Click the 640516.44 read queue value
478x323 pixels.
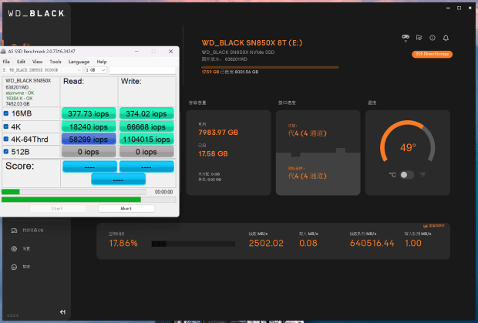372,243
